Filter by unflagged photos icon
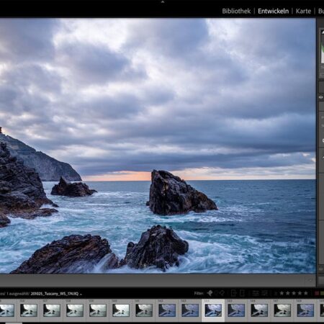The image size is (324, 324). pos(216,293)
